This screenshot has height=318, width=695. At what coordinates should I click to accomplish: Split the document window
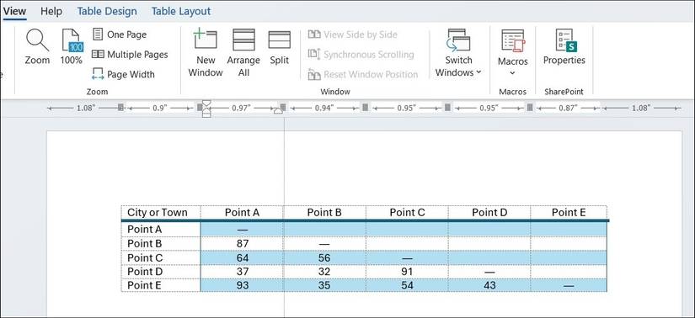279,47
